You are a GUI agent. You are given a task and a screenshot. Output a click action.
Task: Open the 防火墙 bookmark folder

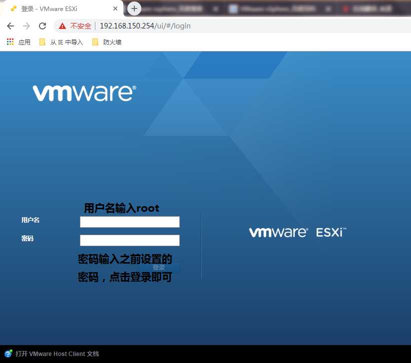pyautogui.click(x=107, y=42)
